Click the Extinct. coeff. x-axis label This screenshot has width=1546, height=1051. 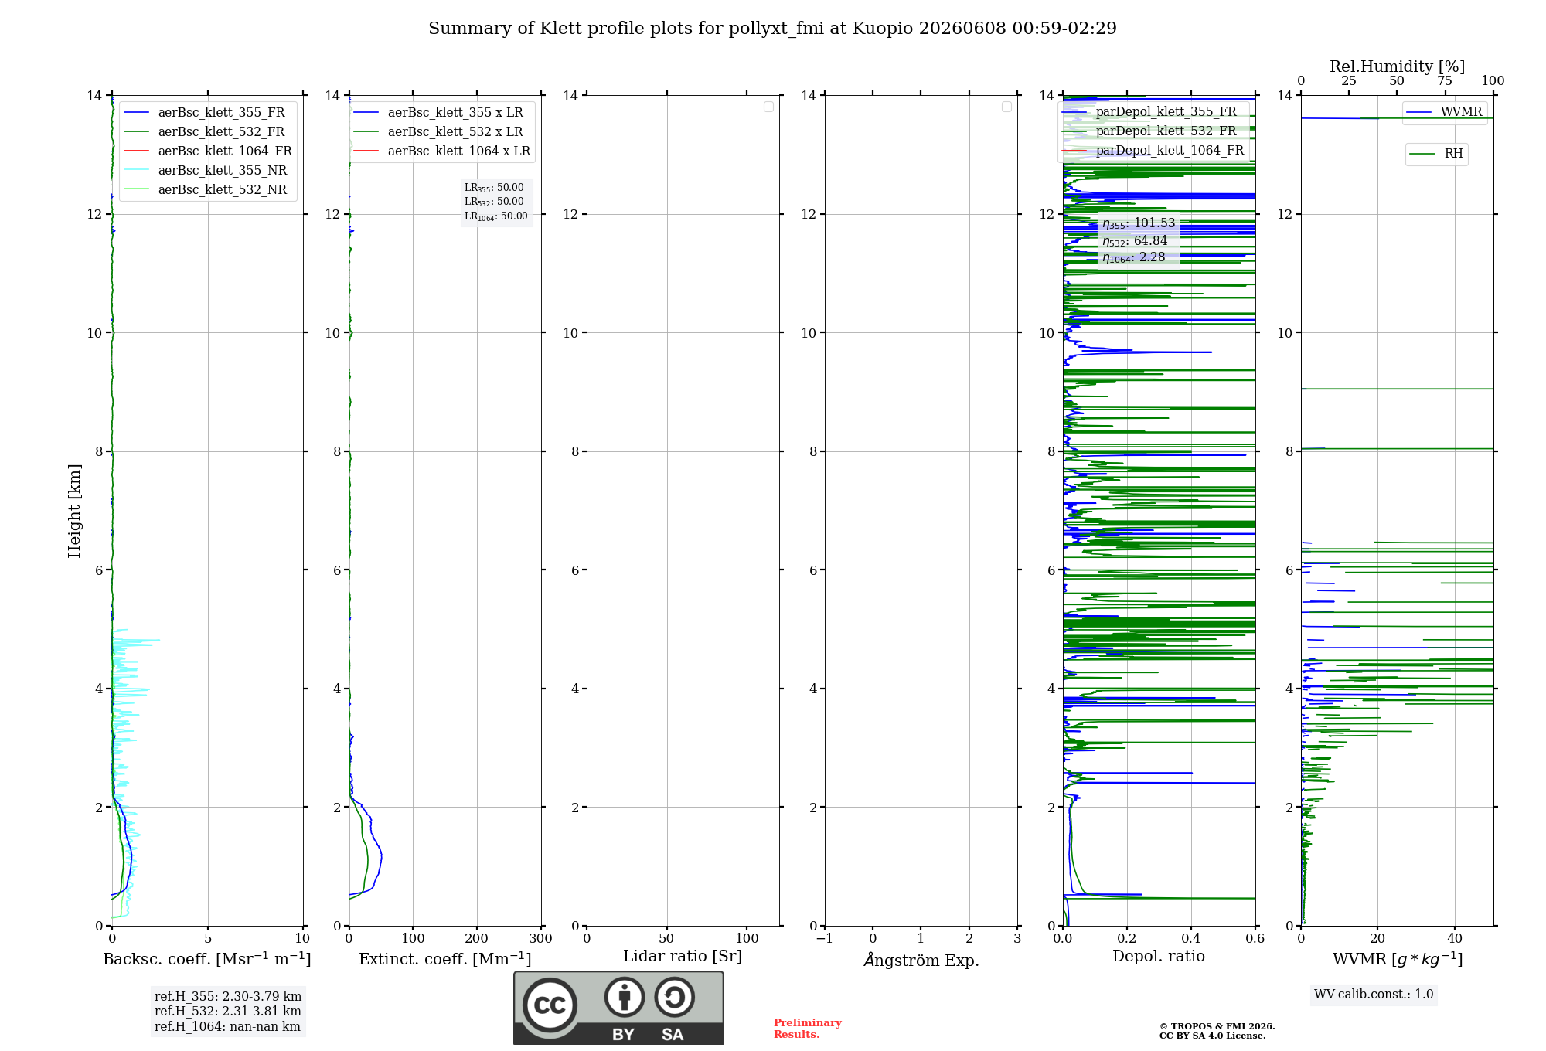click(x=445, y=959)
